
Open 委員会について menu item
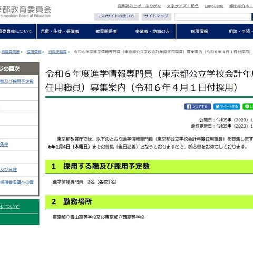[16, 31]
